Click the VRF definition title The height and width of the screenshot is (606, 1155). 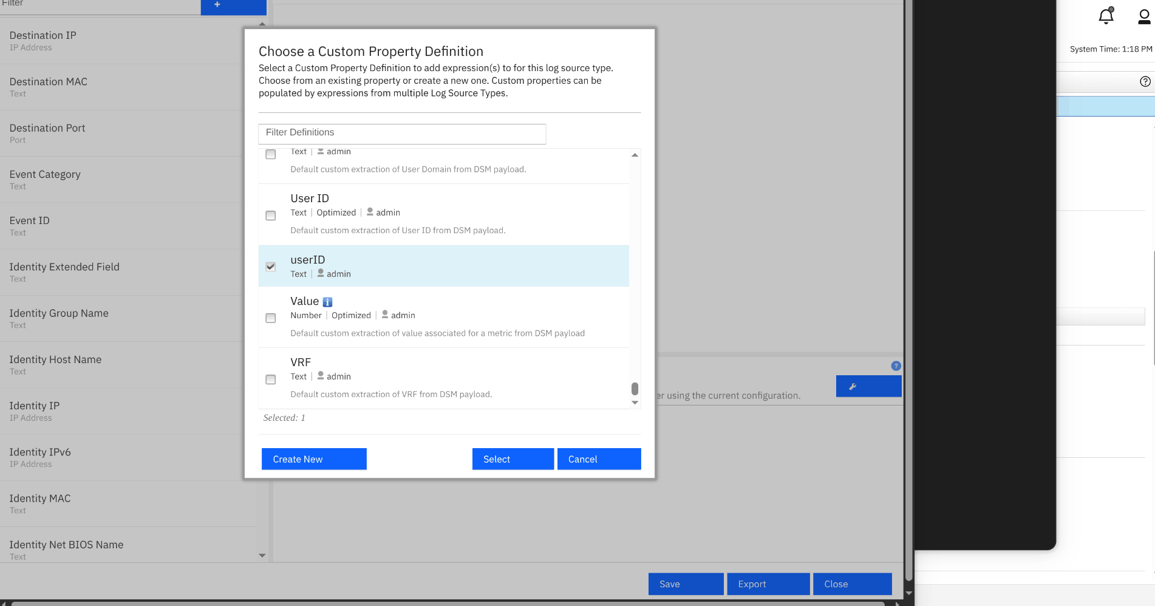click(x=301, y=363)
